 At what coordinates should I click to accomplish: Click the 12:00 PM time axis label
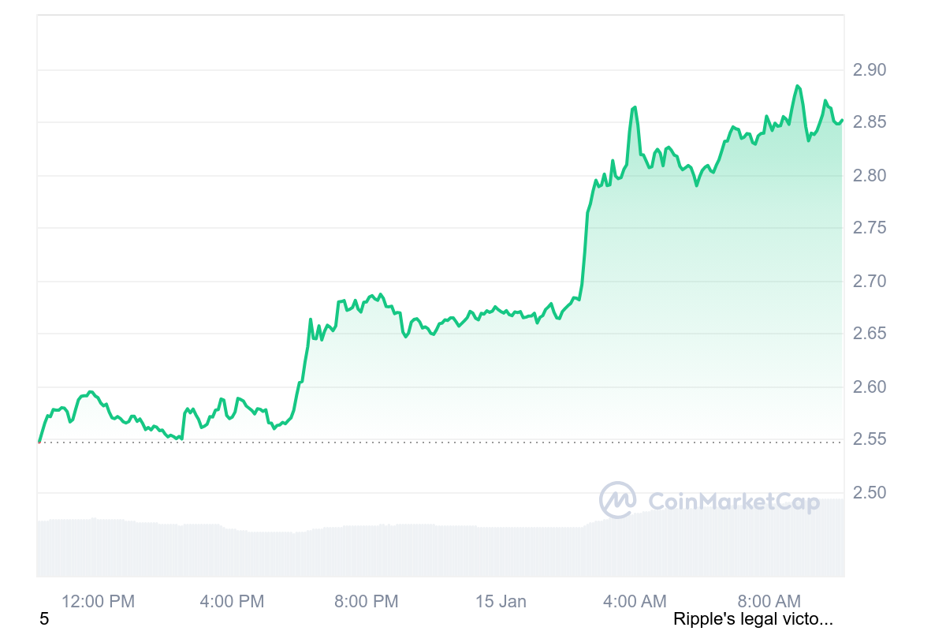point(98,602)
